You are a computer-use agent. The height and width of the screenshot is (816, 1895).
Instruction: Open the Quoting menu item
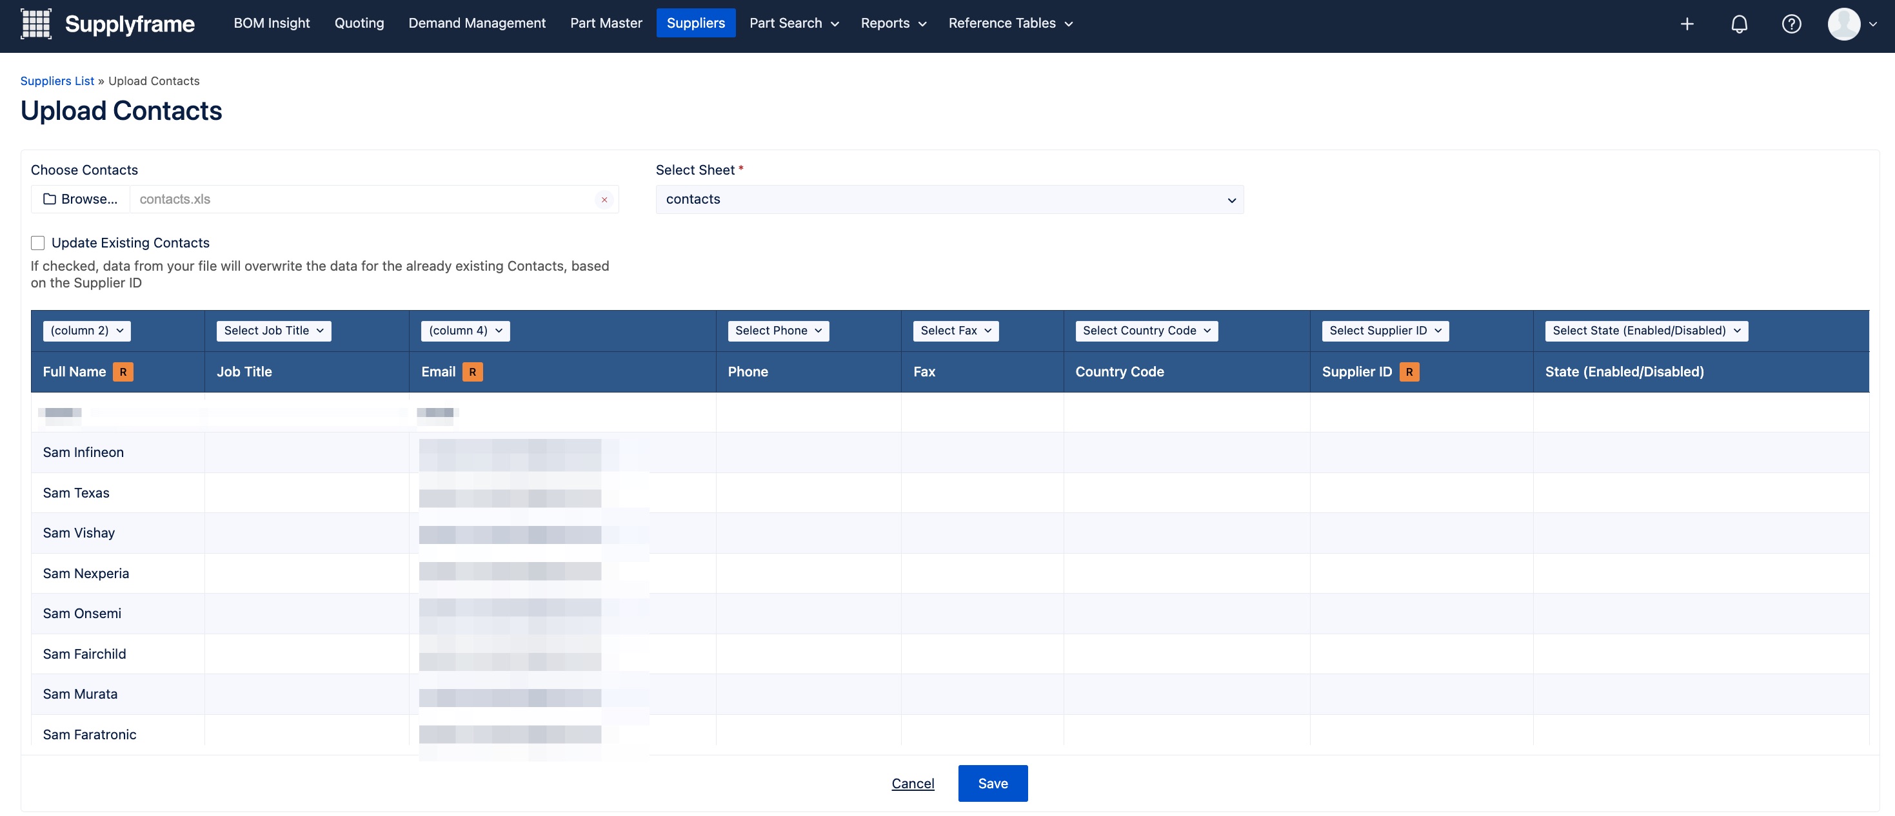click(359, 23)
